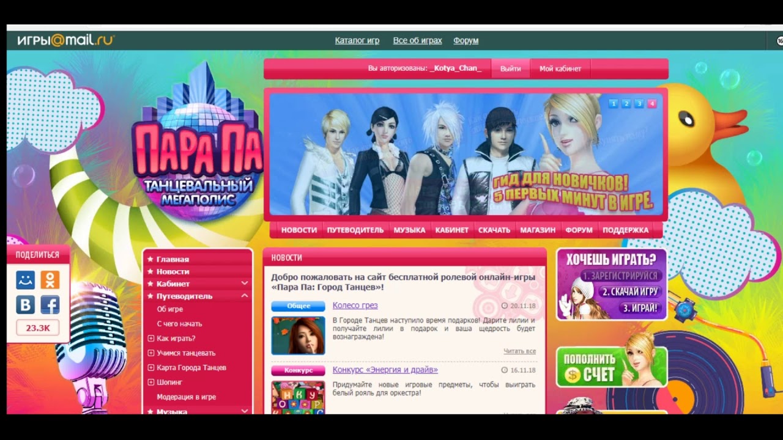Click star icon beside Путеводитель in sidebar
783x440 pixels.
[x=150, y=296]
